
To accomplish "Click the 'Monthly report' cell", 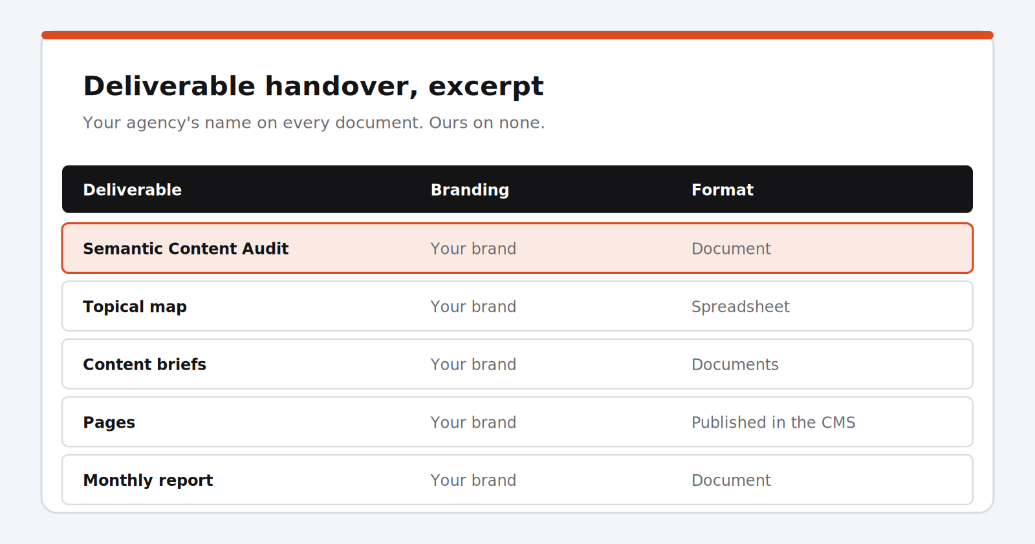I will point(148,481).
